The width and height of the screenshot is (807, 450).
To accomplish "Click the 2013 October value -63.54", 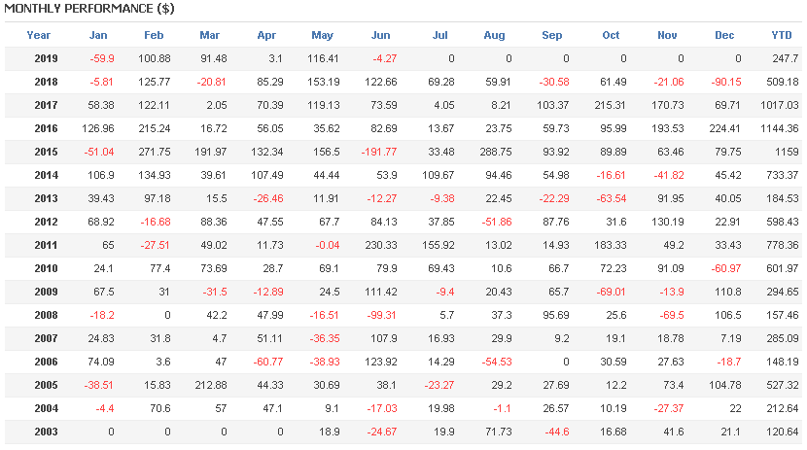I will coord(611,198).
